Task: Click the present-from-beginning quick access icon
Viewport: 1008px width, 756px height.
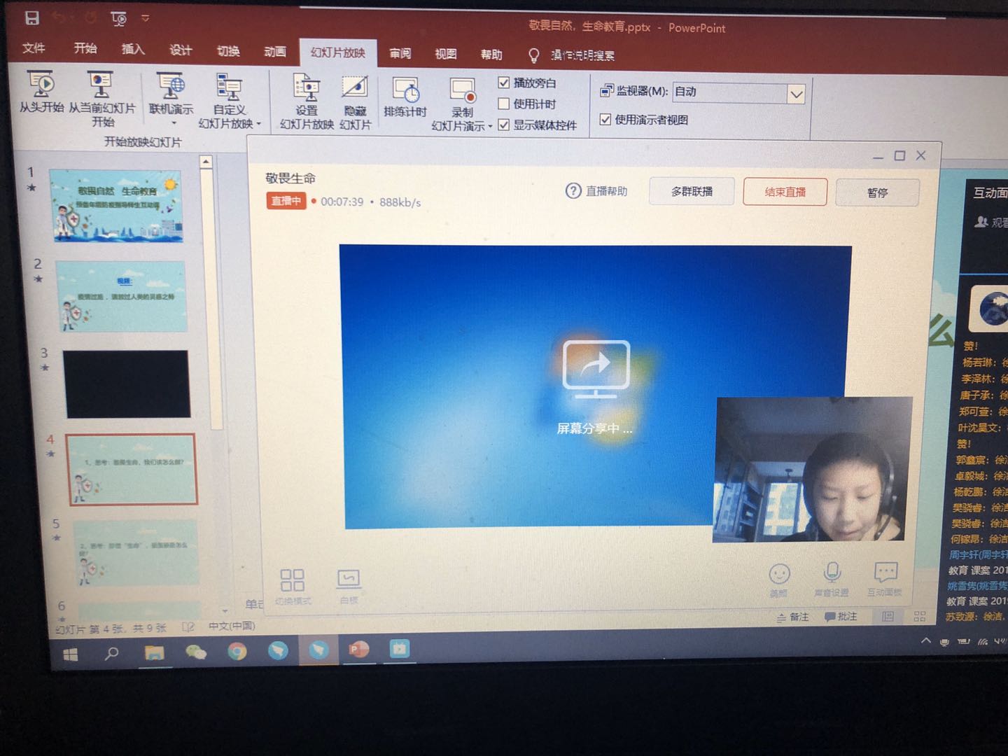Action: tap(118, 19)
